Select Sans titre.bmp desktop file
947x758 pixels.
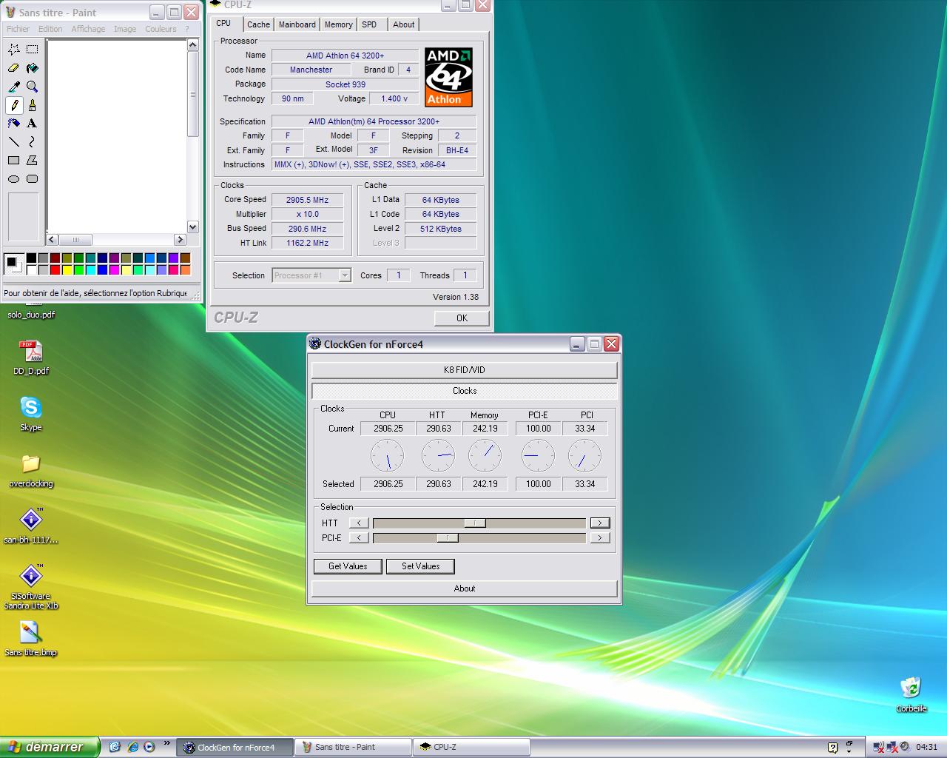tap(30, 639)
